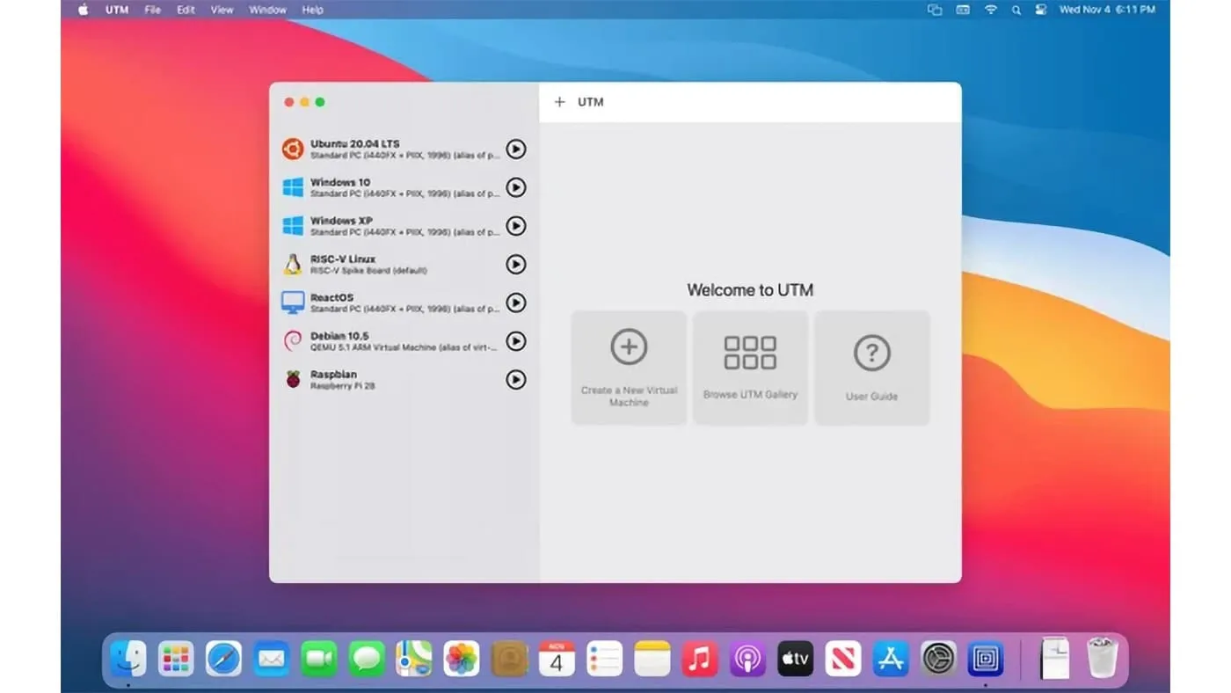The image size is (1231, 693).
Task: Launch the Windows 10 VM with its play button
Action: point(516,187)
